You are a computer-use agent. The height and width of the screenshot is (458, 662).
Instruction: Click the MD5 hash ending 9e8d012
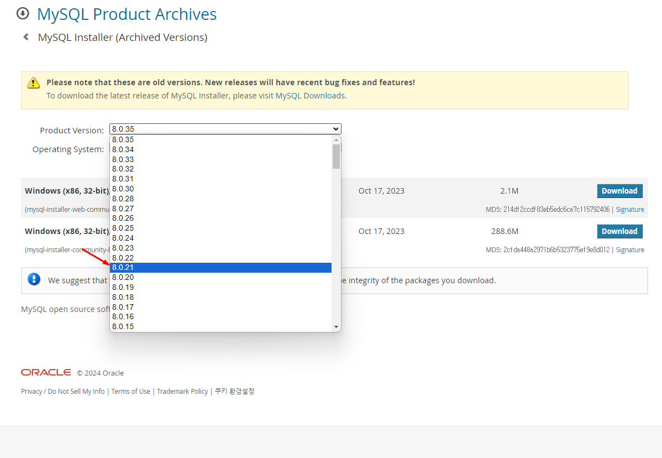pyautogui.click(x=556, y=250)
